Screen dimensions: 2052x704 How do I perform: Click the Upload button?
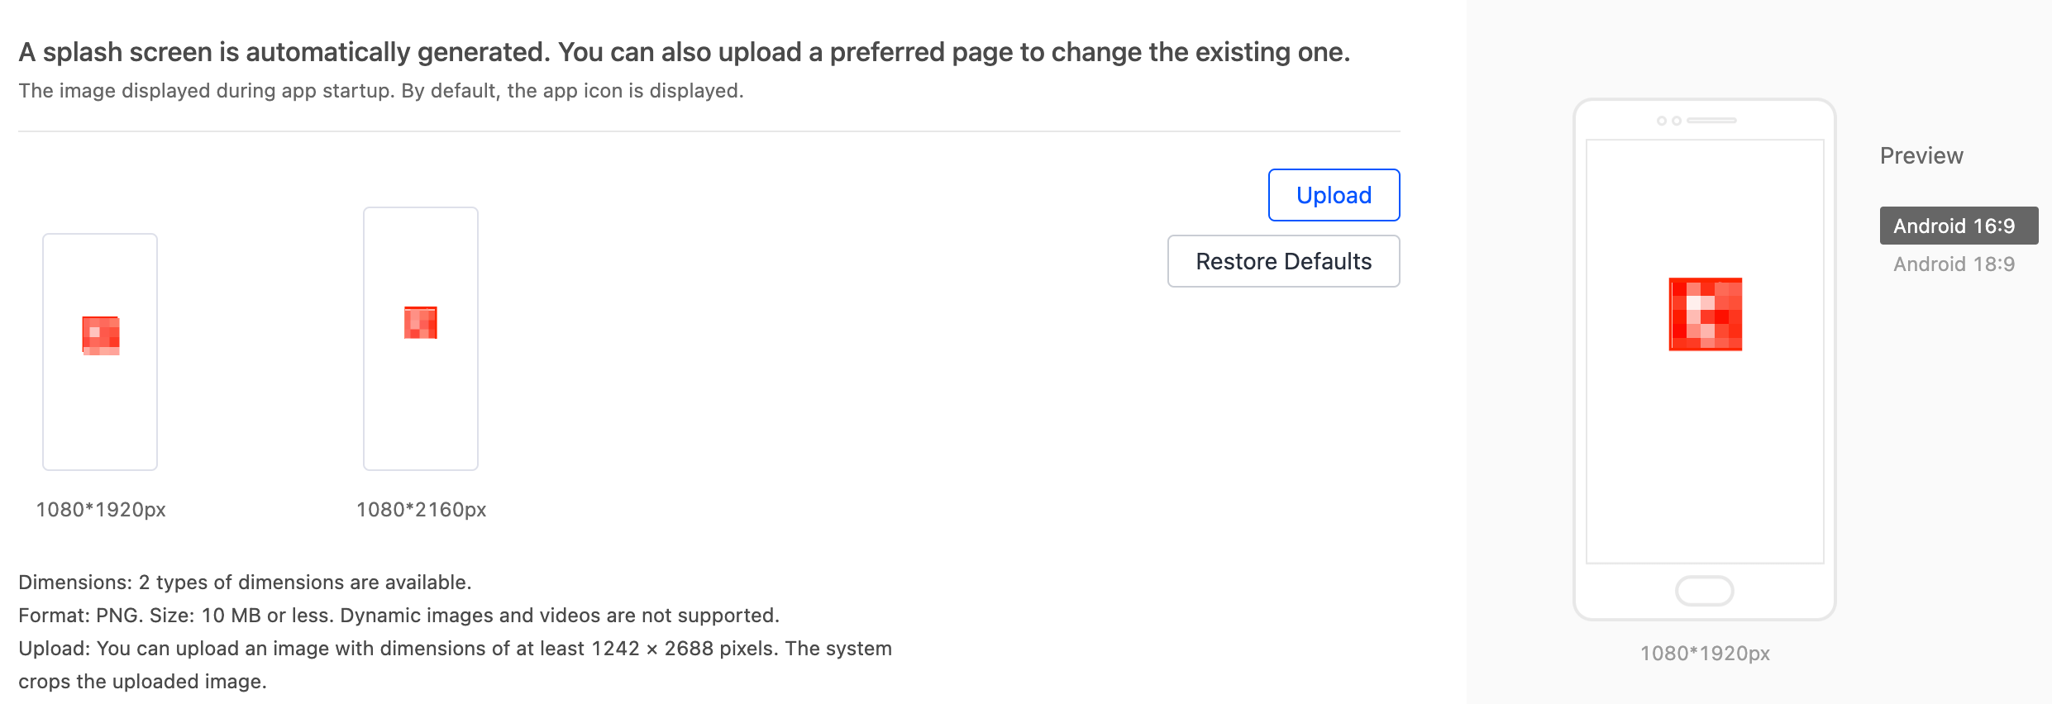tap(1334, 195)
